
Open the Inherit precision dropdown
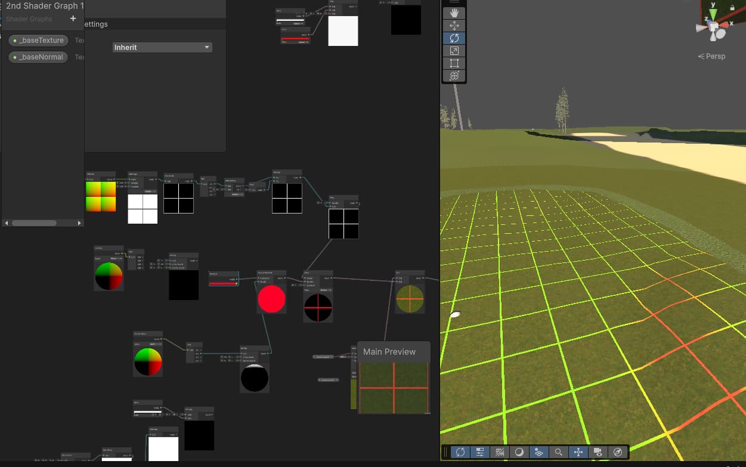pyautogui.click(x=162, y=47)
